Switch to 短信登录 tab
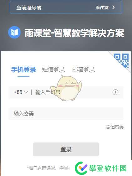132x176 pixels. [53, 70]
